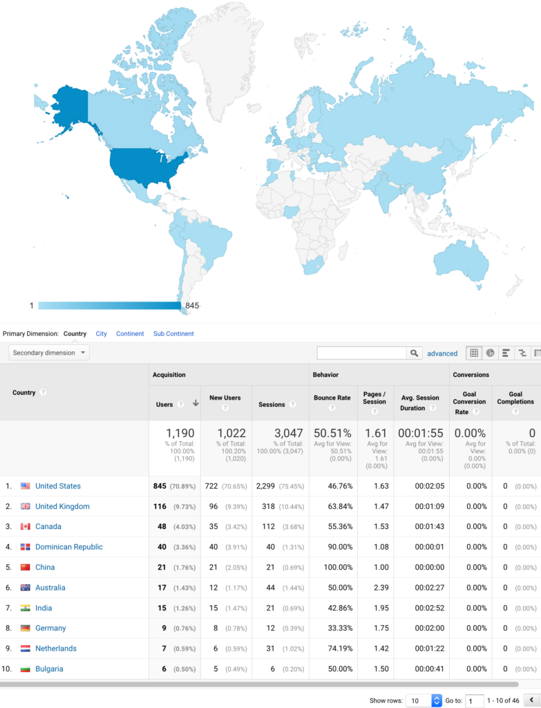The width and height of the screenshot is (541, 708).
Task: Click the Australia flag icon
Action: tap(26, 588)
